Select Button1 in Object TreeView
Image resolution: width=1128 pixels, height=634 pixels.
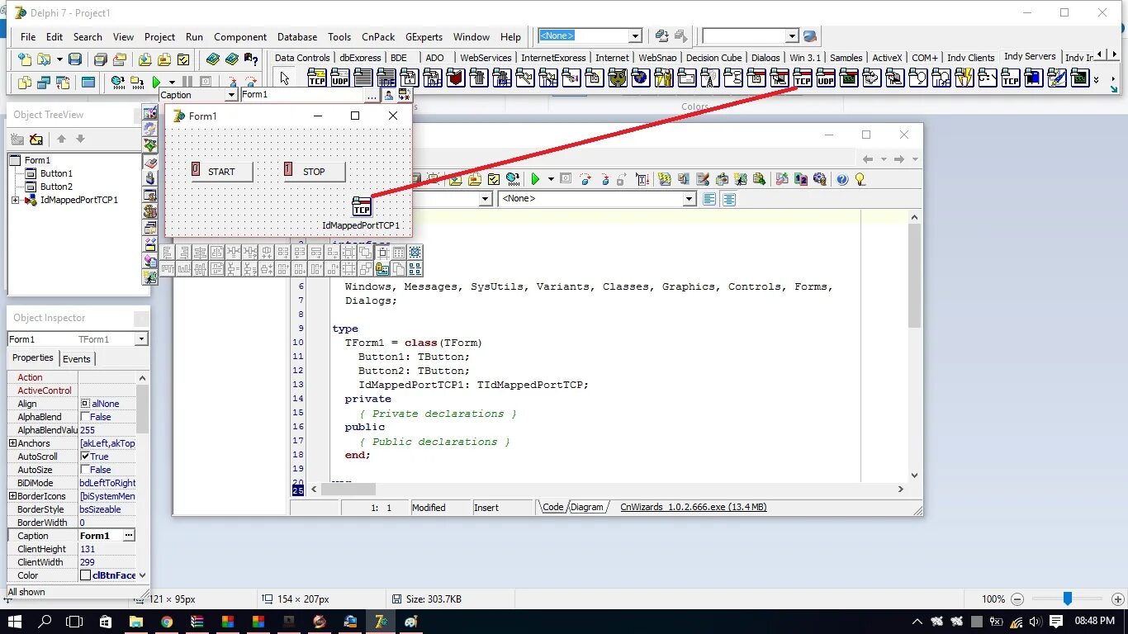coord(56,173)
